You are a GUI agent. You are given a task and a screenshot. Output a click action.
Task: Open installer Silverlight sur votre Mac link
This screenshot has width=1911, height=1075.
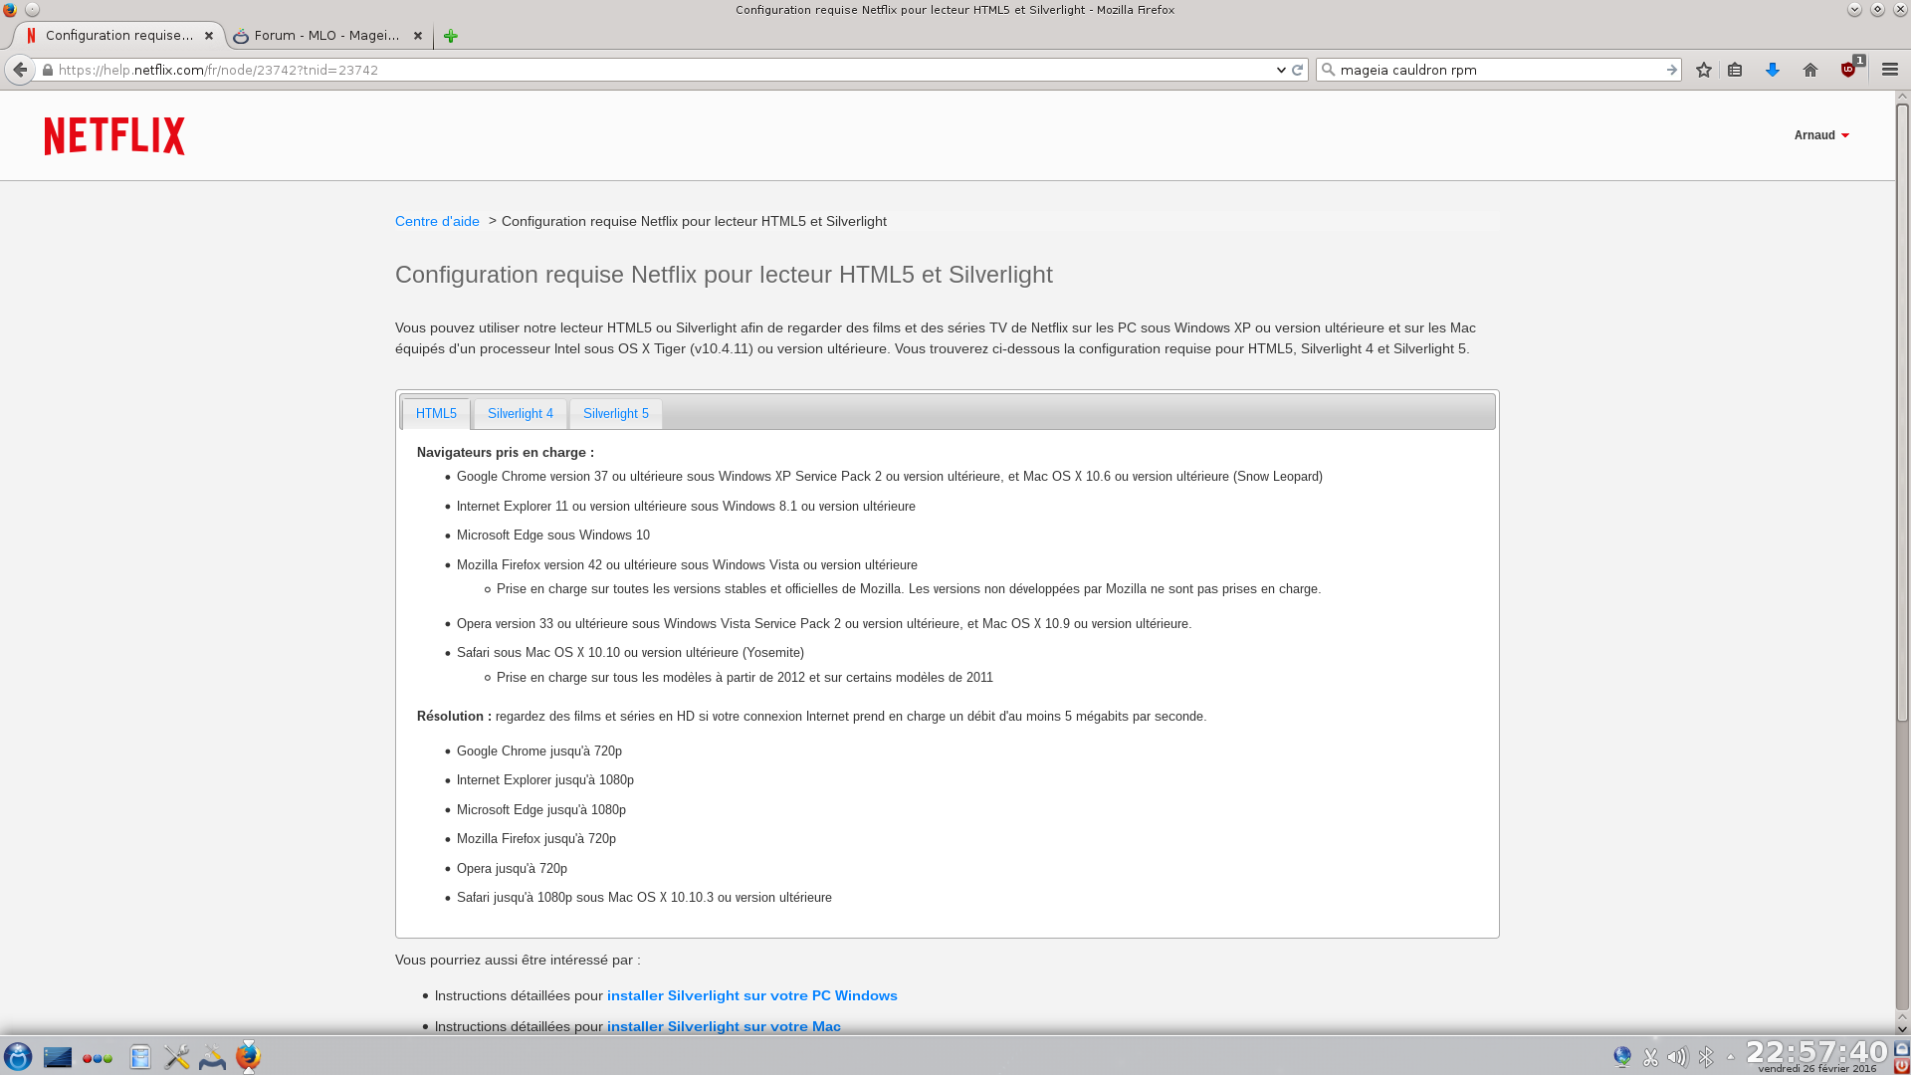coord(724,1026)
